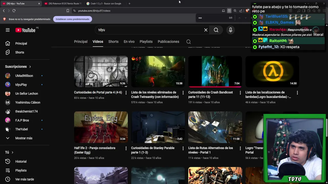The height and width of the screenshot is (184, 328).
Task: Open the En vivo channel tab
Action: point(129,42)
